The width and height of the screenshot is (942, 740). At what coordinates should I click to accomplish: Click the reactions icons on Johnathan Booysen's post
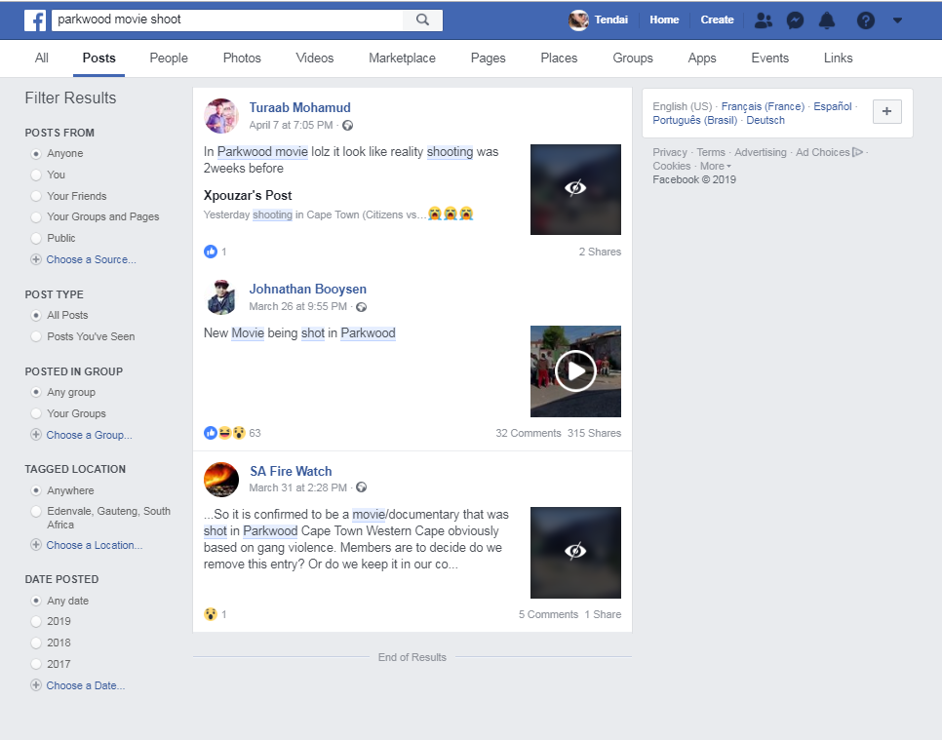coord(224,433)
